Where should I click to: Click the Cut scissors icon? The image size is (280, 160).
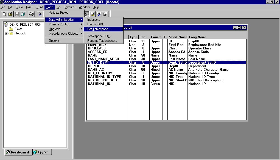click(x=40, y=14)
